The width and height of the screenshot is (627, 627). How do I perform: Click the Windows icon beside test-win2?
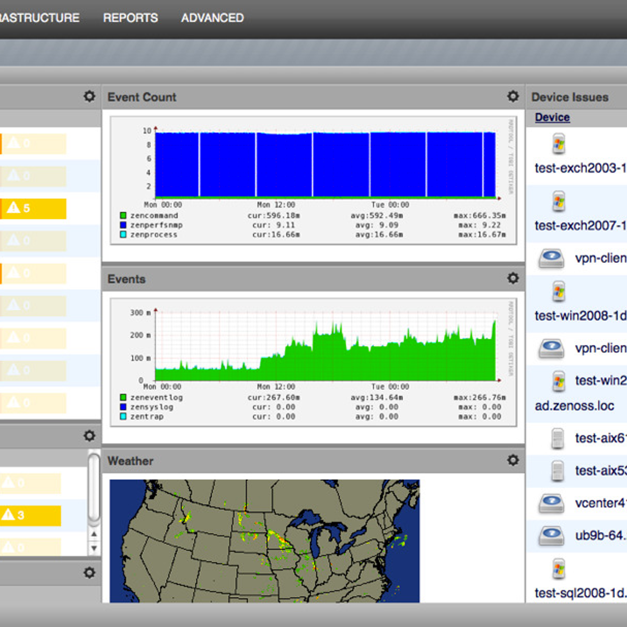pyautogui.click(x=559, y=381)
